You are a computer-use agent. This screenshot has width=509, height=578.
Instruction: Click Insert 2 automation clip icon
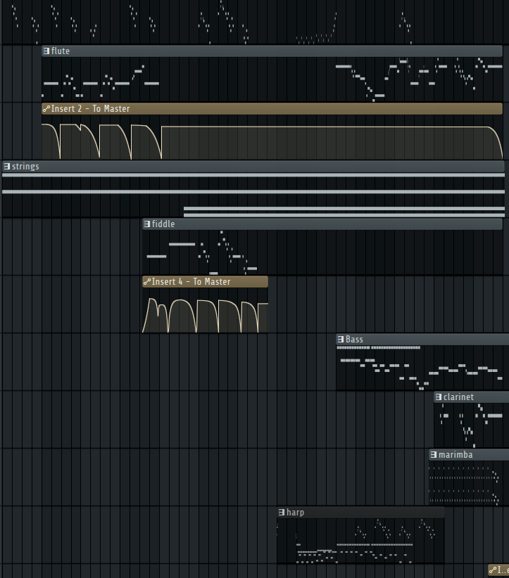(x=46, y=109)
